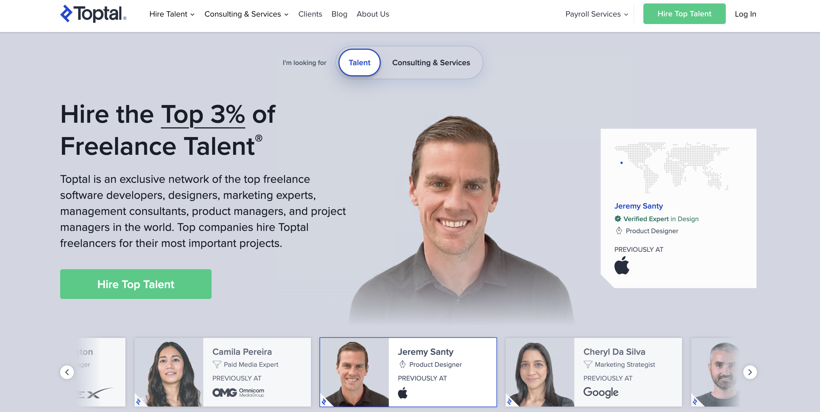This screenshot has height=412, width=820.
Task: Click the large green Hire Top Talent button
Action: coord(136,284)
